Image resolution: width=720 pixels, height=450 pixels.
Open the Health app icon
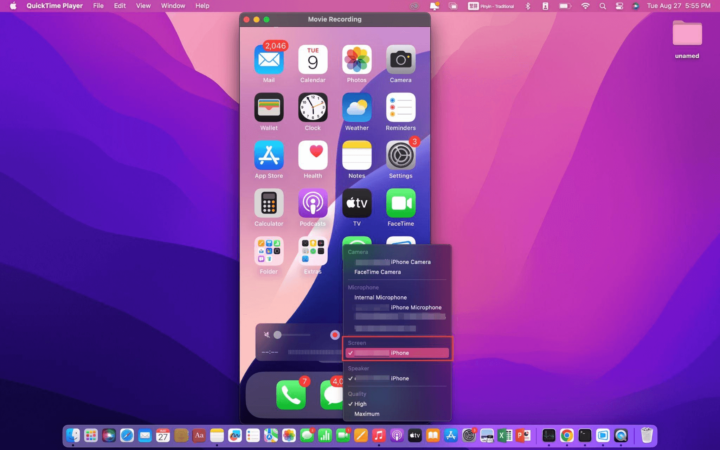click(313, 155)
